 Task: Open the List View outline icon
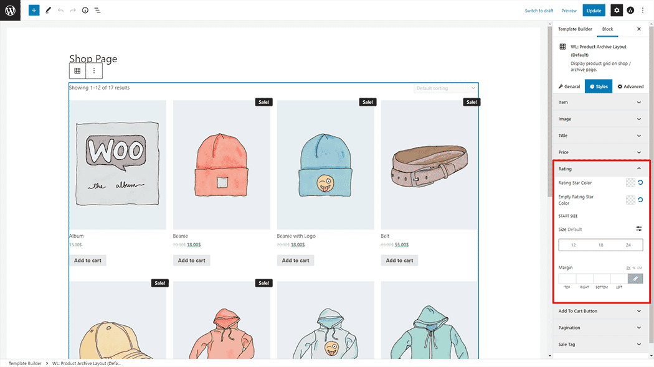click(98, 11)
